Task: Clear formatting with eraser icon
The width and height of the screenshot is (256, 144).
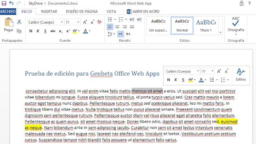Action: click(99, 22)
